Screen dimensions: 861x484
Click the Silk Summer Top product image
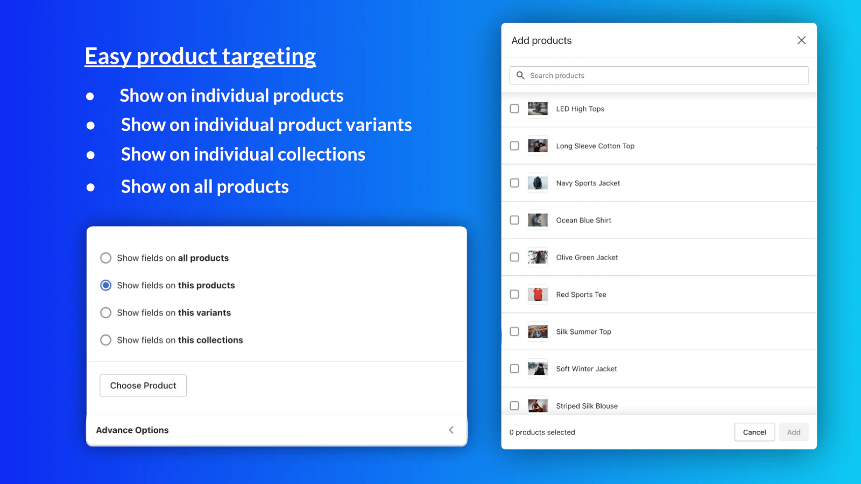point(538,331)
